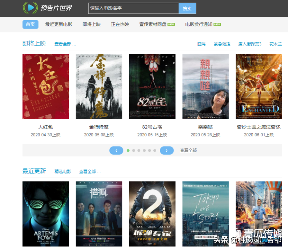This screenshot has height=250, width=288.
Task: Open the Tokyo Love Story poster
Action: pos(205,214)
